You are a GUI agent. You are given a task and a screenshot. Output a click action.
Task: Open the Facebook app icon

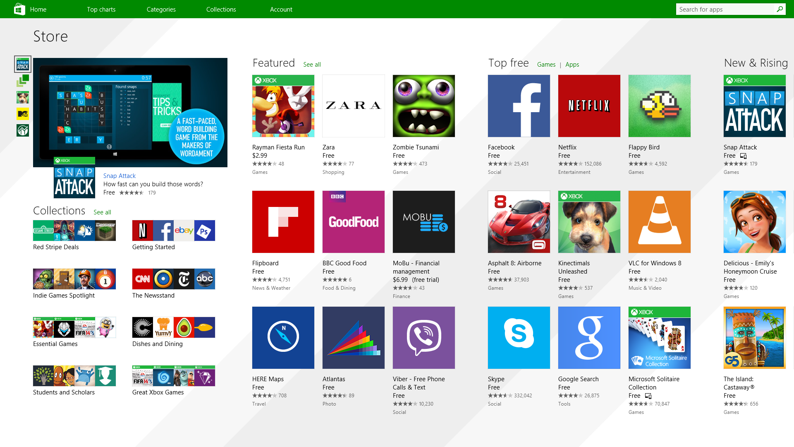tap(519, 106)
